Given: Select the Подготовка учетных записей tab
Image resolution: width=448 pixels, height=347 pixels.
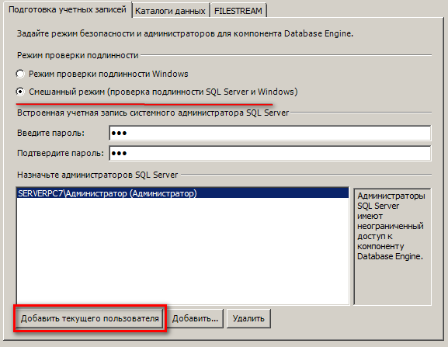Looking at the screenshot, I should pyautogui.click(x=68, y=9).
